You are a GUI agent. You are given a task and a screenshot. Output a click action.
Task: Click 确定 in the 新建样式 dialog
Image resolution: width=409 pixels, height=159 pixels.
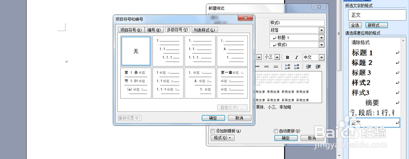click(x=286, y=138)
